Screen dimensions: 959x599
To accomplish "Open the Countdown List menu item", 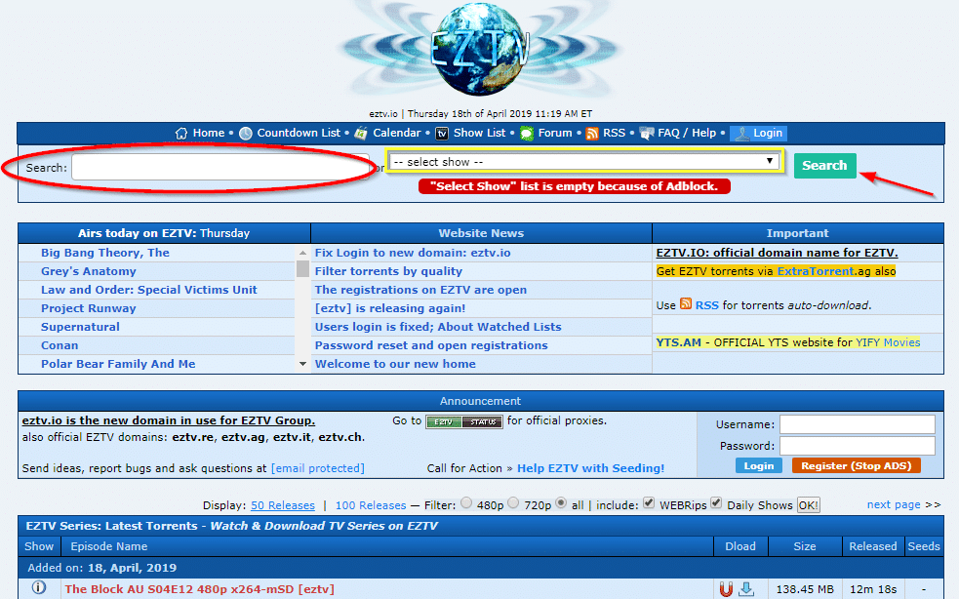I will tap(299, 133).
